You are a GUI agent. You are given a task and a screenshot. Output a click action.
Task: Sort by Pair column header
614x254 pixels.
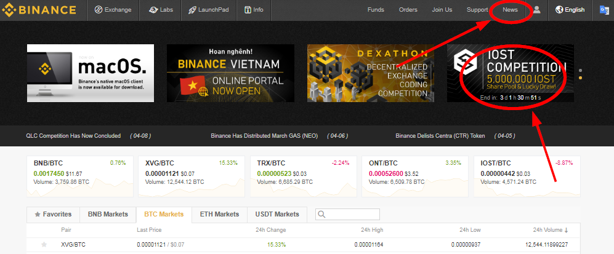66,230
